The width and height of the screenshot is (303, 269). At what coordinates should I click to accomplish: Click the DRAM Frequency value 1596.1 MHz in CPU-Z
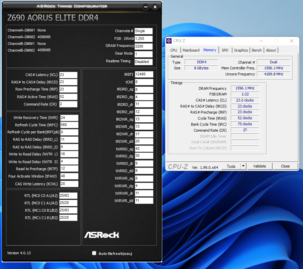click(x=245, y=88)
